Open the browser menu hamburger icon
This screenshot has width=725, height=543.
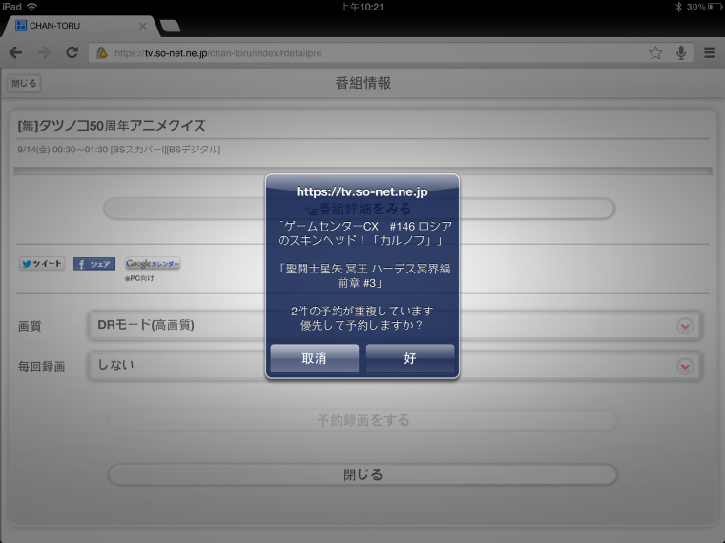tap(710, 52)
